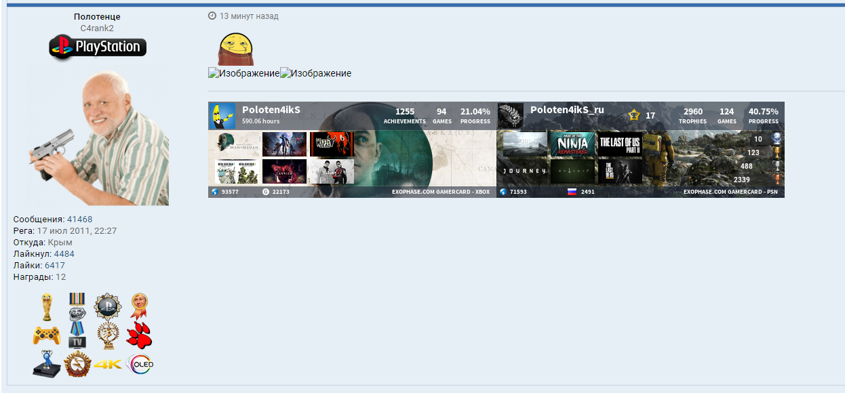The image size is (845, 393).
Task: Click the PlayStation logo medal badge
Action: click(107, 307)
